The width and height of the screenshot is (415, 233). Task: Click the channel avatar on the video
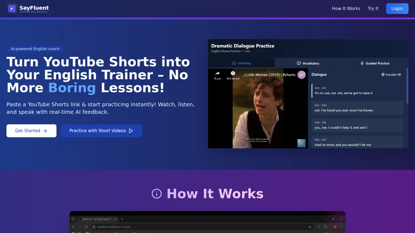tap(301, 75)
